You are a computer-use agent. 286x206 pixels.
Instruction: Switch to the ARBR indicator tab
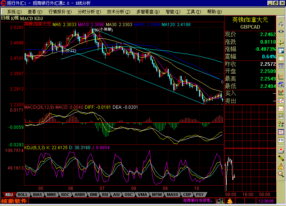(80, 195)
